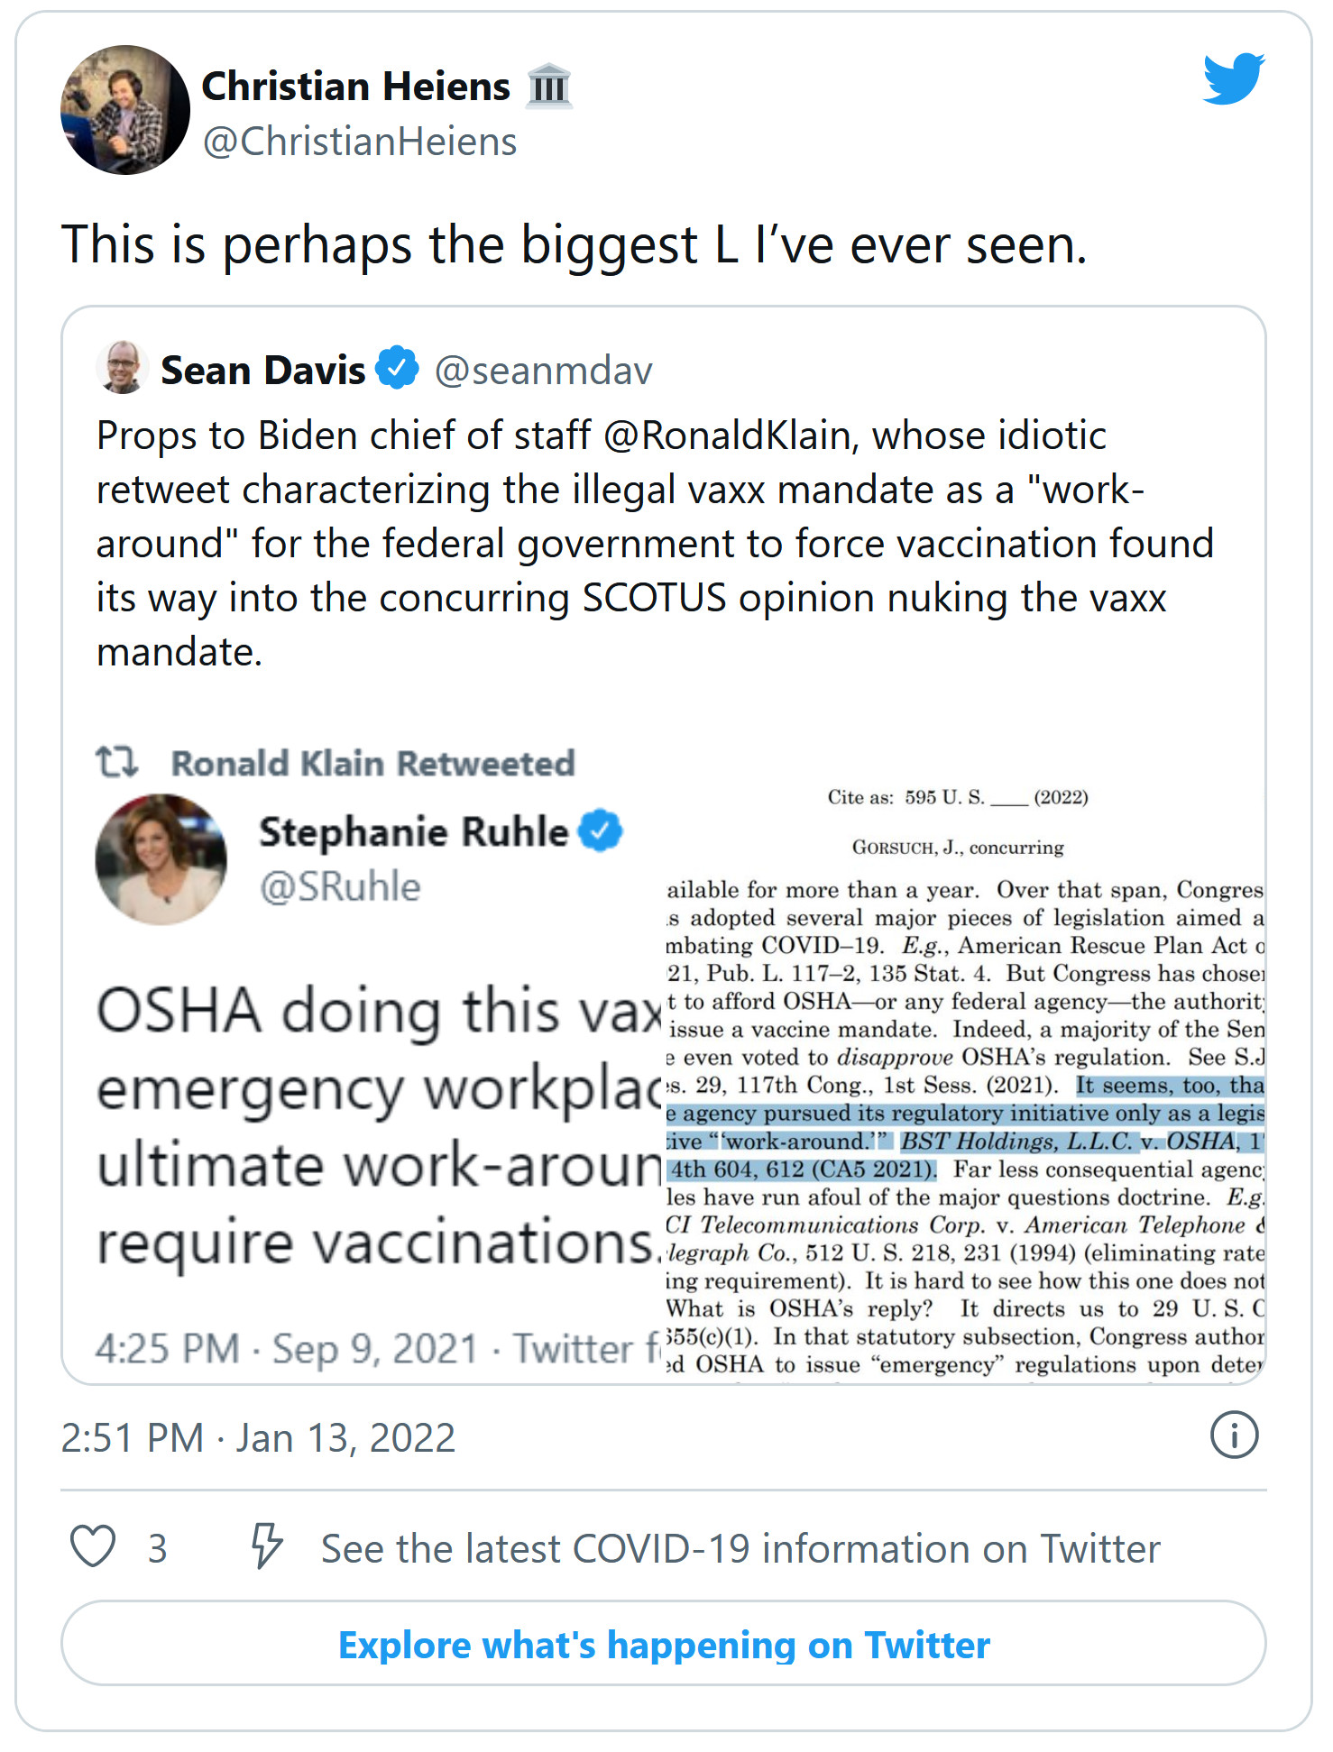Click the Twitter bird logo

1233,79
